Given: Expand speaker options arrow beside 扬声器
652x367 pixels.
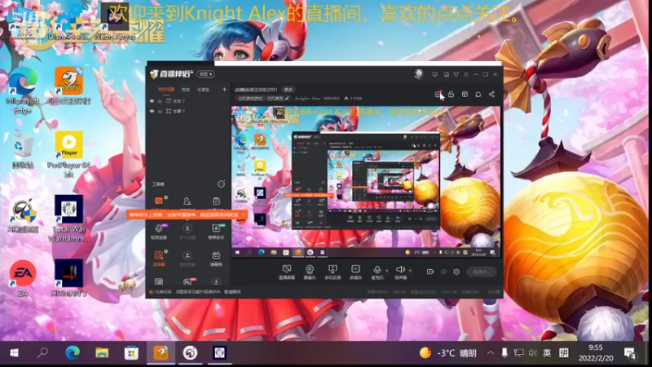Looking at the screenshot, I should pyautogui.click(x=410, y=270).
